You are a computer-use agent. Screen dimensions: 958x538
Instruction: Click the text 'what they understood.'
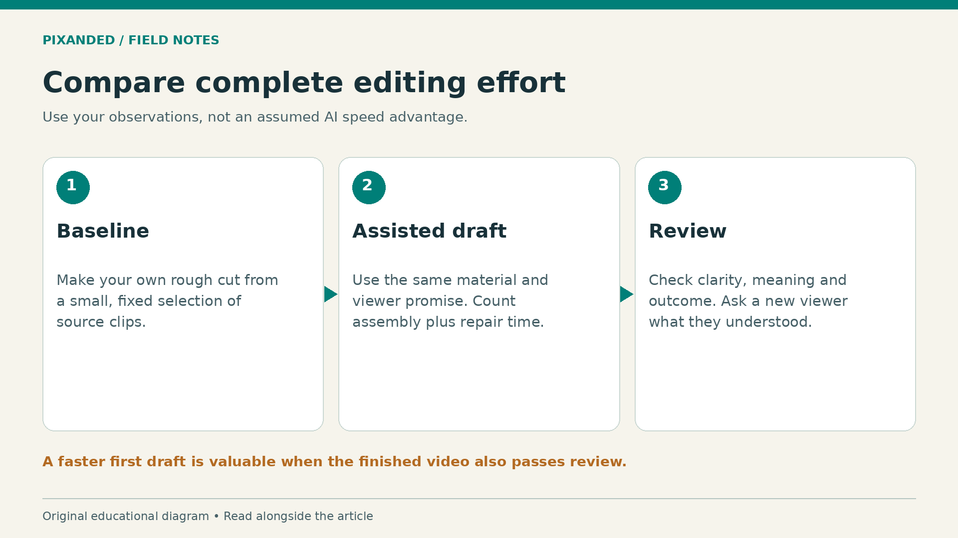[730, 322]
